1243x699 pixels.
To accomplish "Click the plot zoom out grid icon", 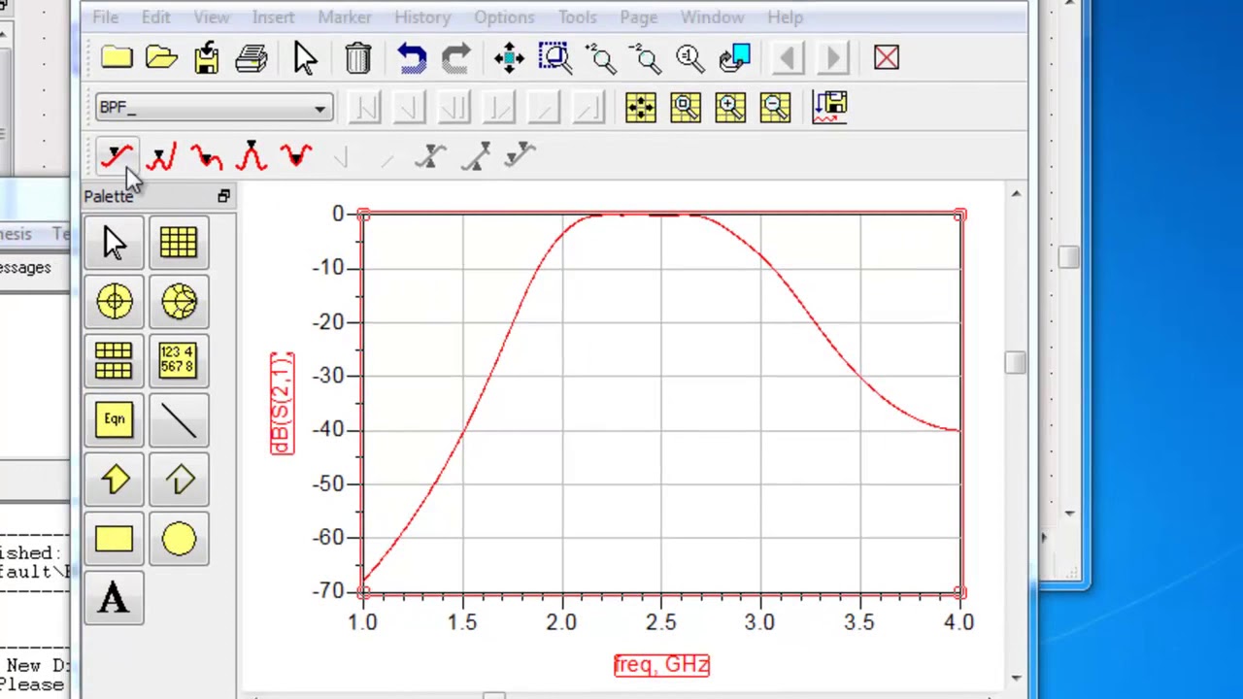I will click(x=775, y=107).
